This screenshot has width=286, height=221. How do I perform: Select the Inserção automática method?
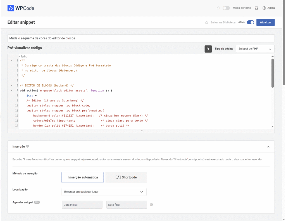click(82, 177)
